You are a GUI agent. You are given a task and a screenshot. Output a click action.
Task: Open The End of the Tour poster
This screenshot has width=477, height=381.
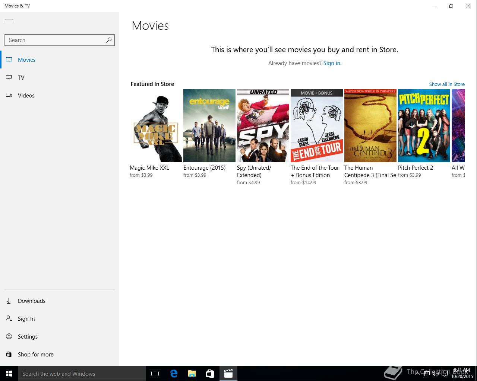pyautogui.click(x=317, y=126)
